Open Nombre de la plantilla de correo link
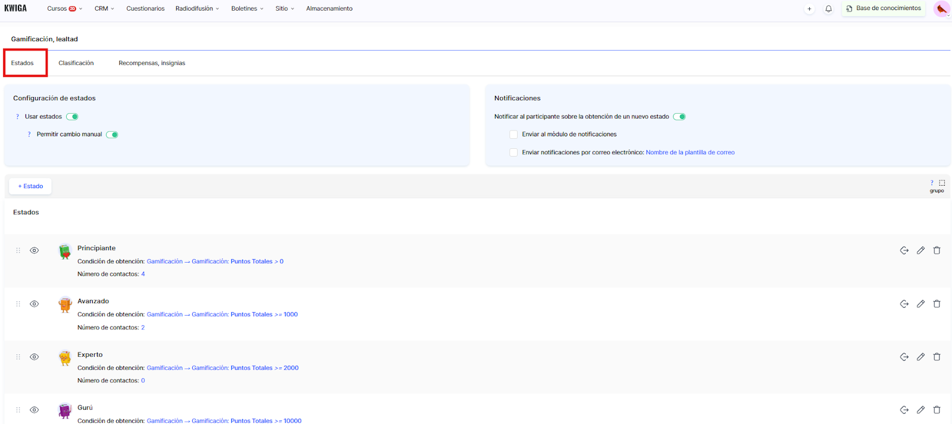Screen dimensions: 952x424 click(690, 152)
